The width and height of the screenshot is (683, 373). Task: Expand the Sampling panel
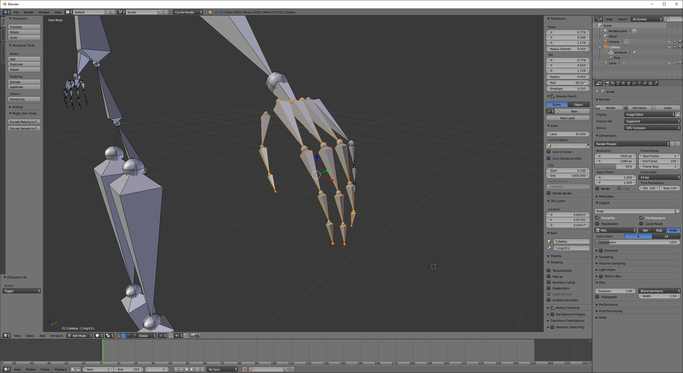pos(606,257)
